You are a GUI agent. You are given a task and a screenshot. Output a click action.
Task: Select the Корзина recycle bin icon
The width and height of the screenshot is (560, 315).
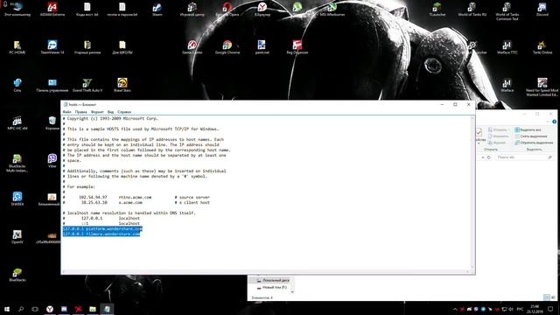[52, 122]
